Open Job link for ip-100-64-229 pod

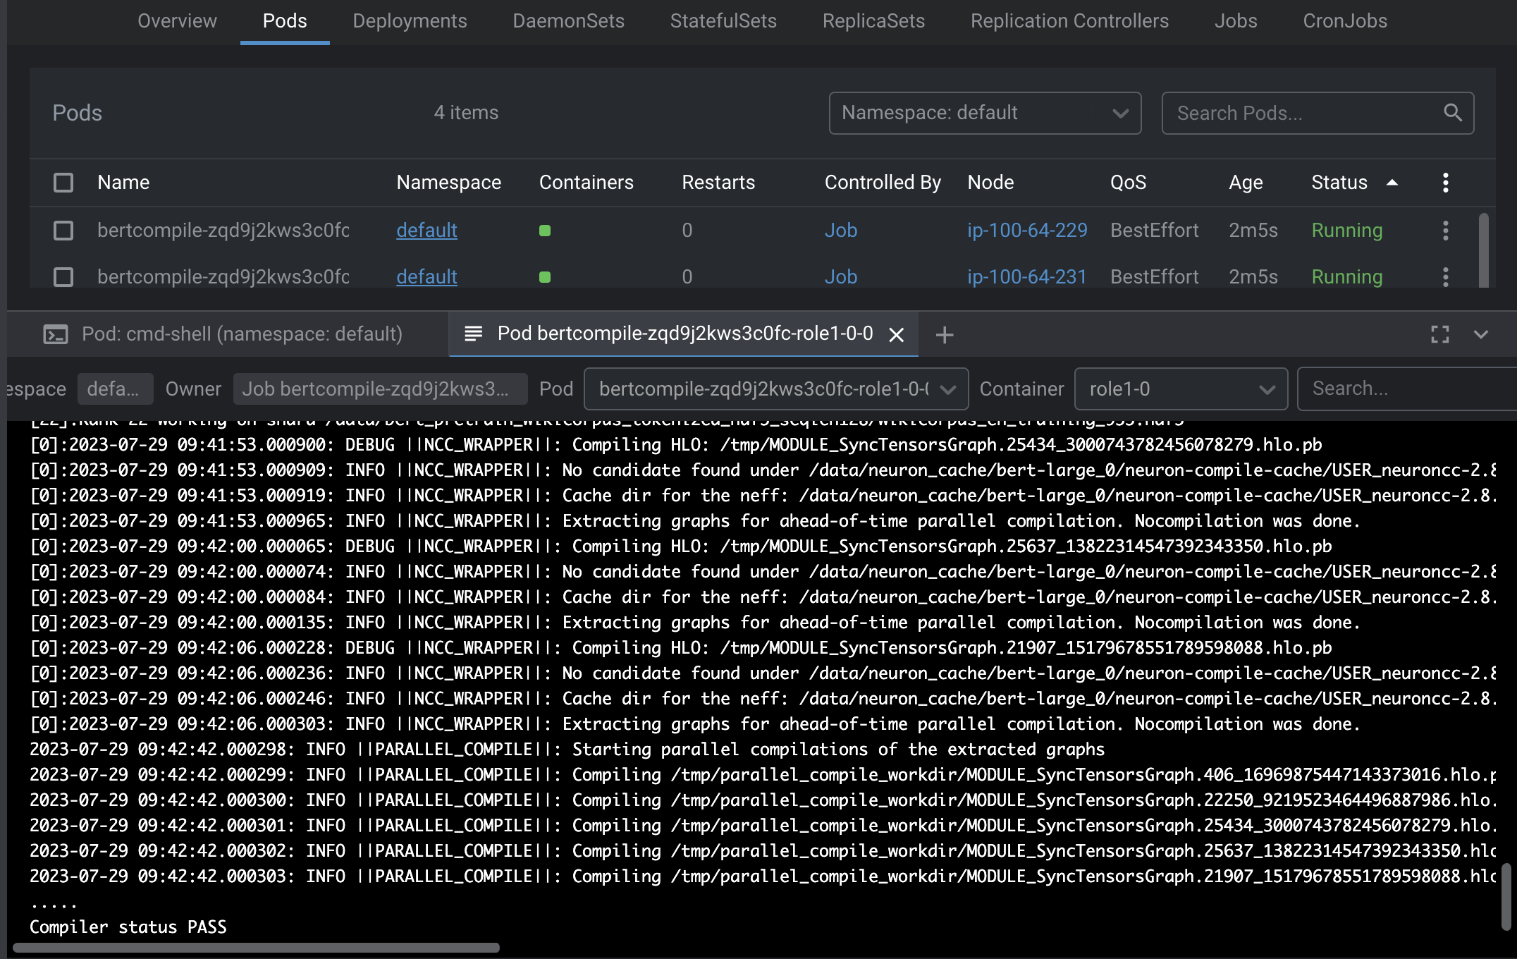coord(841,231)
